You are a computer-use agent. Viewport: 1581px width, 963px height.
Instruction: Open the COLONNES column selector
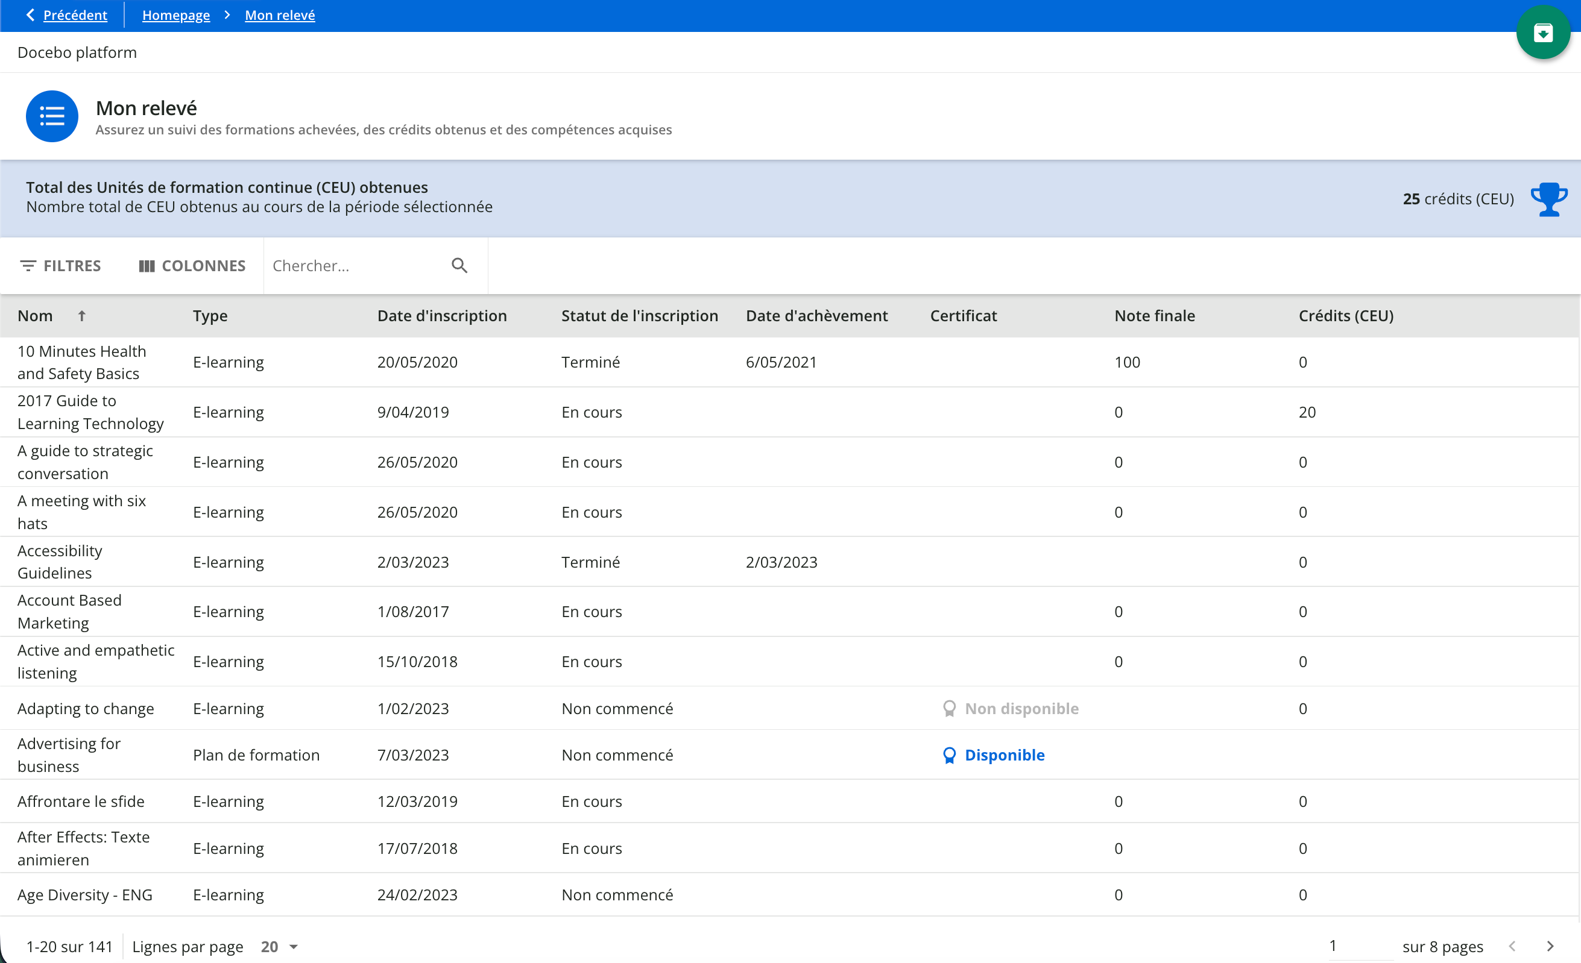pos(192,265)
